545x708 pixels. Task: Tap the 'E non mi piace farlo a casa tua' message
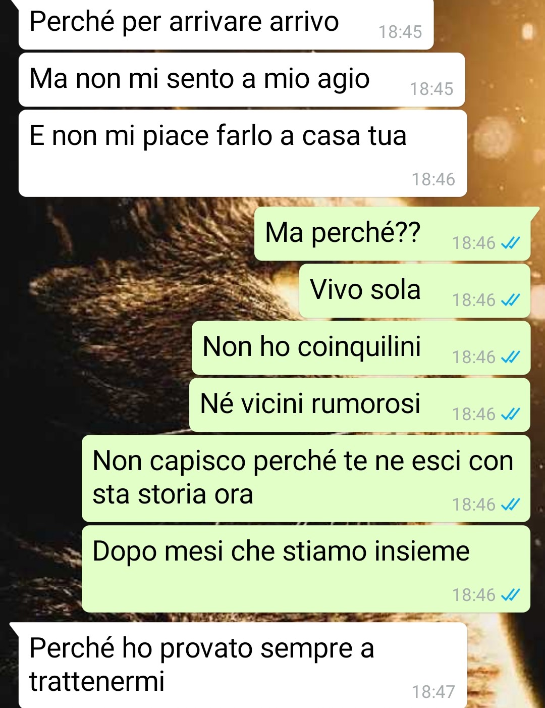click(243, 154)
